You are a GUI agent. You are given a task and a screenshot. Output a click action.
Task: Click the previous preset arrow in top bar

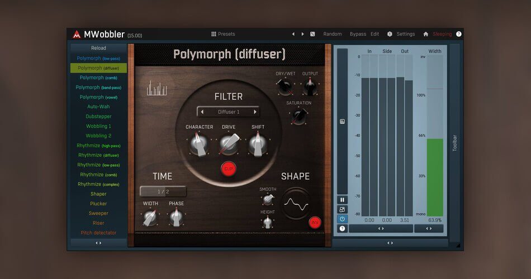pos(293,34)
